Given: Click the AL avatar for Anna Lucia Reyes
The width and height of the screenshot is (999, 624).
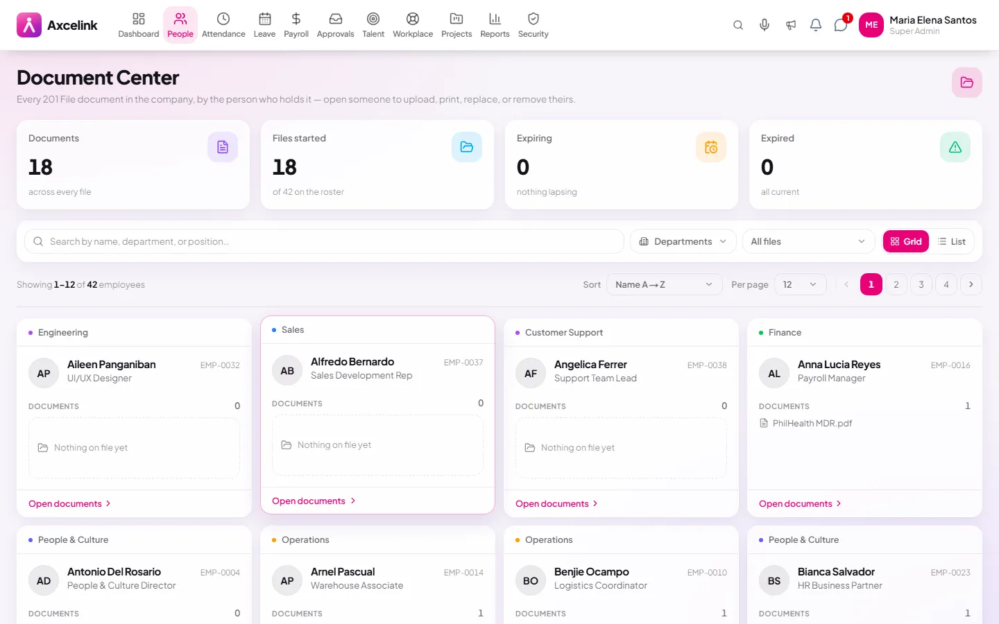Looking at the screenshot, I should pos(774,373).
